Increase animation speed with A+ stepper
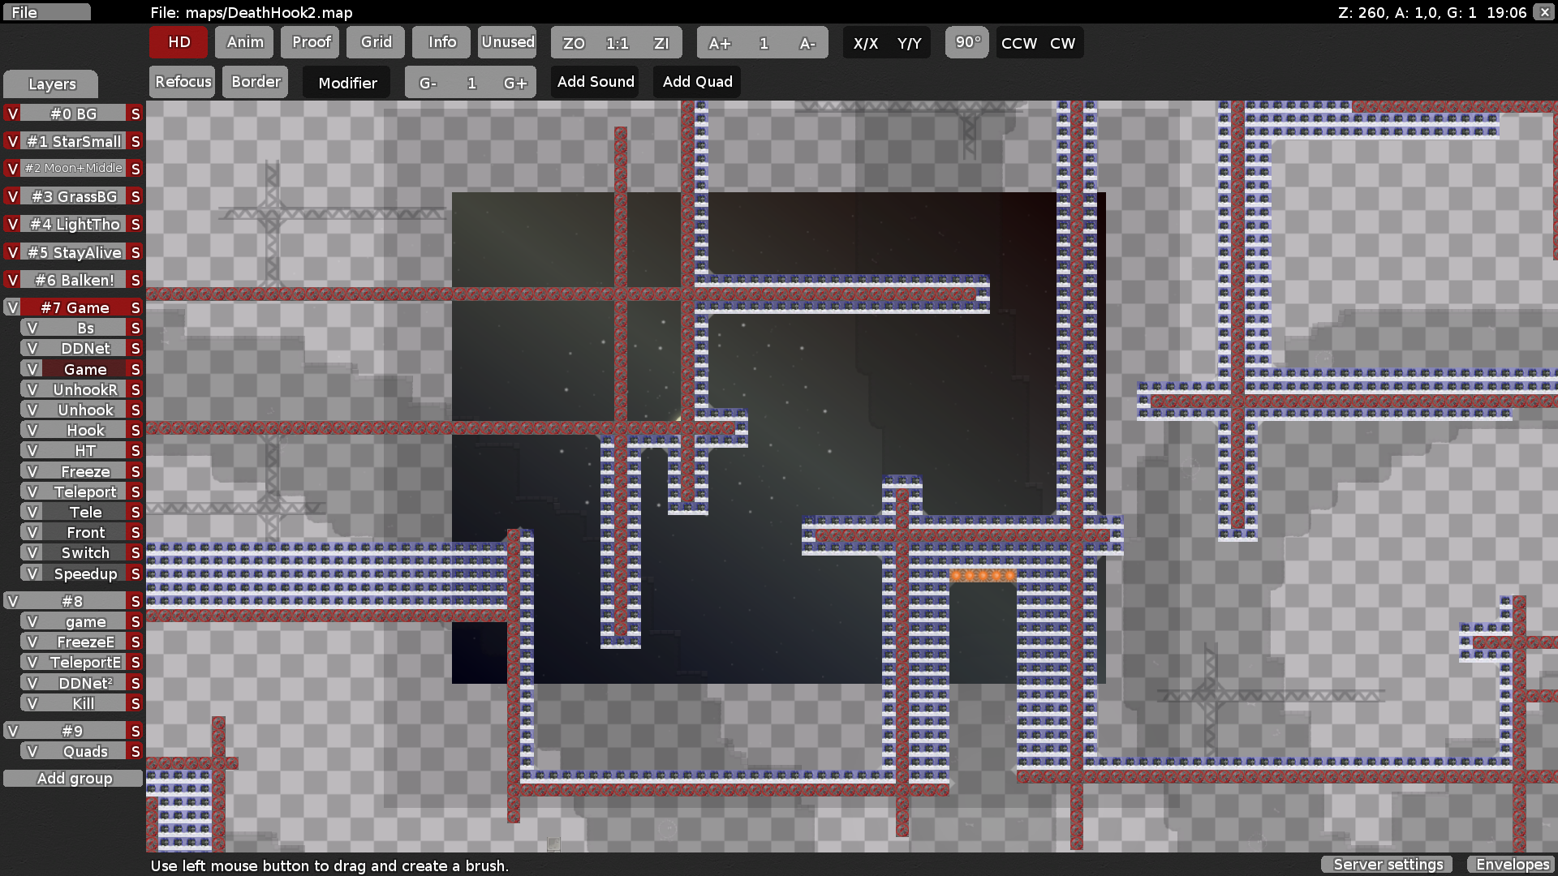 [719, 43]
